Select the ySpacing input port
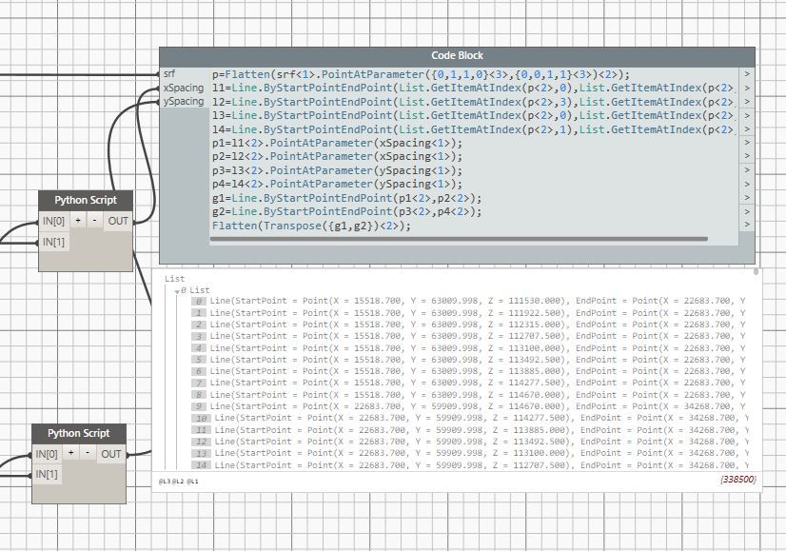The height and width of the screenshot is (551, 786). 183,102
